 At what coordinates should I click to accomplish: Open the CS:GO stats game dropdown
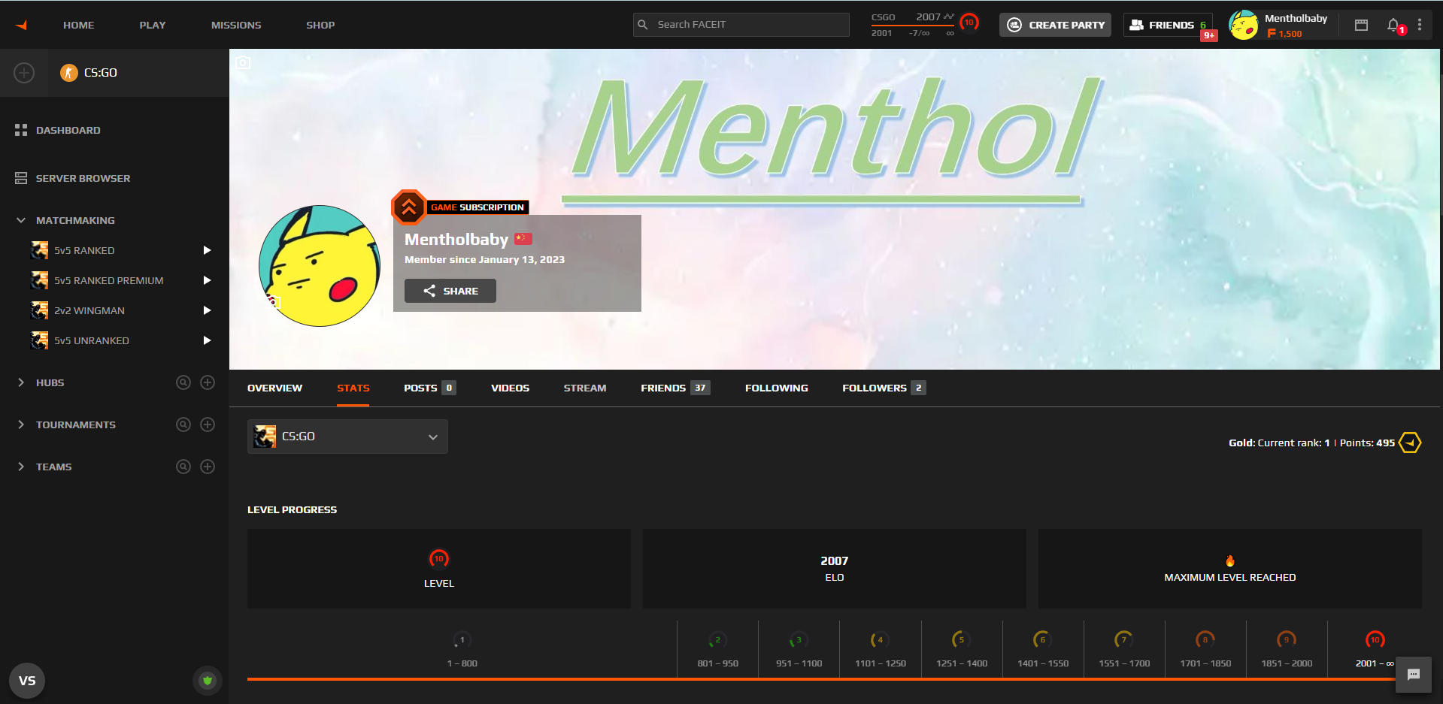(x=347, y=437)
